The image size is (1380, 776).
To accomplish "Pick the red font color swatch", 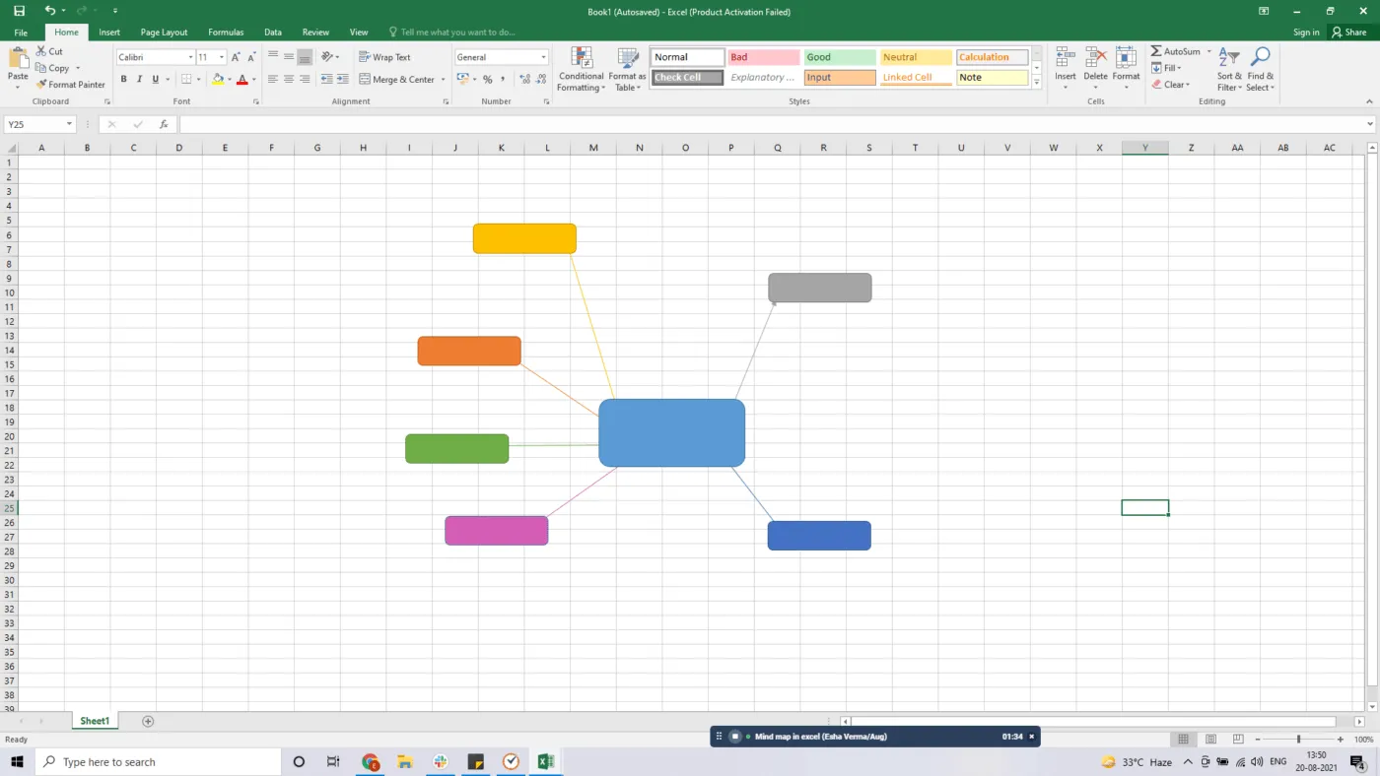I will click(242, 79).
